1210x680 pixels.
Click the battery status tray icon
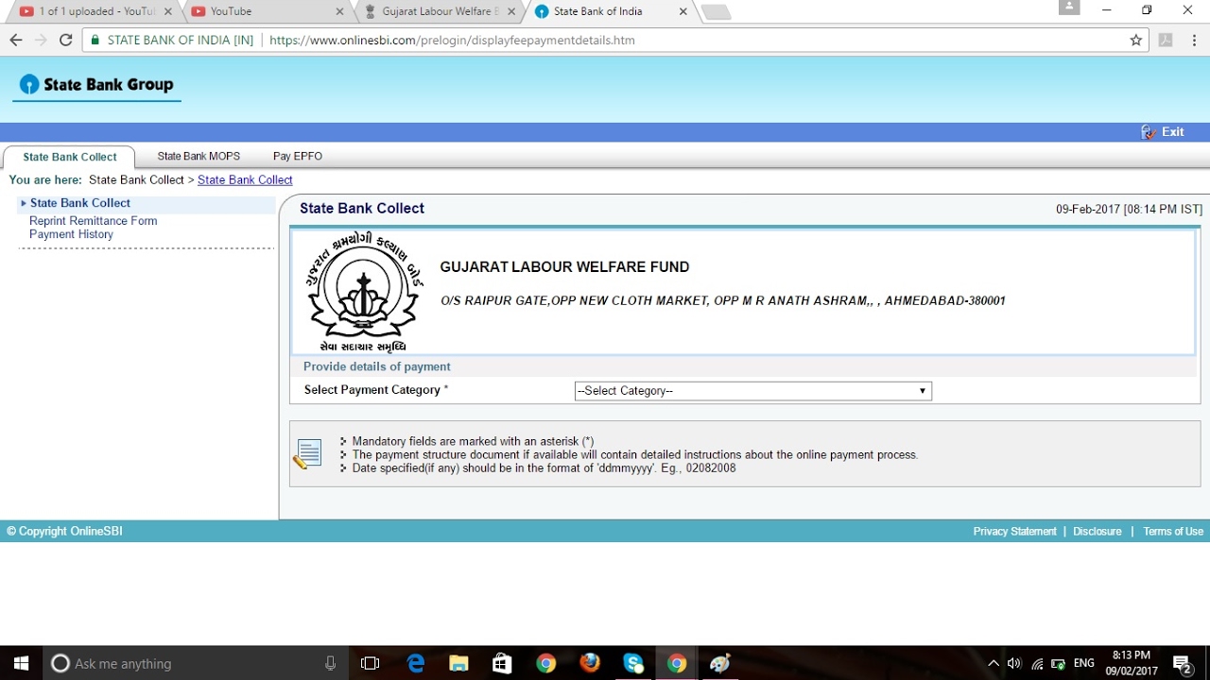(1059, 663)
